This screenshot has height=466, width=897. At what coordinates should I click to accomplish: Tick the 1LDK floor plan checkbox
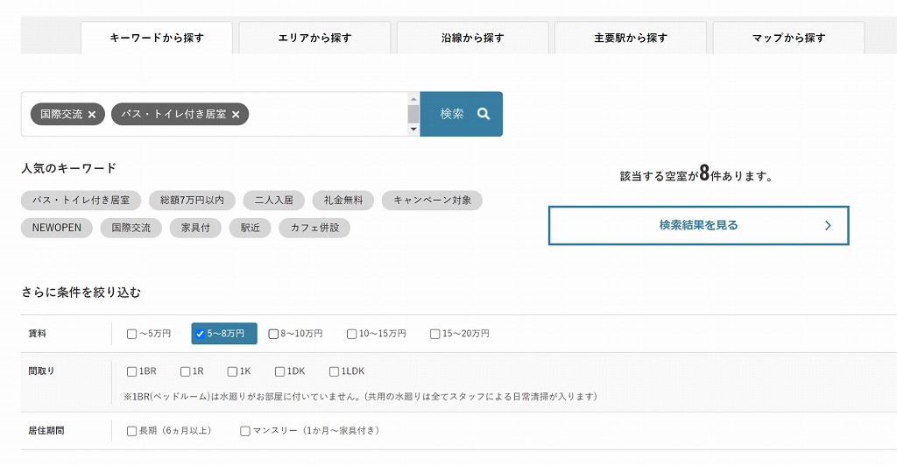(x=335, y=371)
